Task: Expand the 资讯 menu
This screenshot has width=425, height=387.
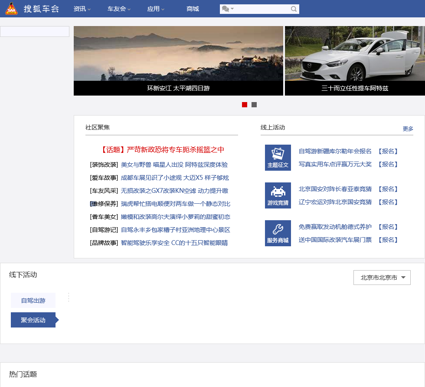Action: (82, 9)
